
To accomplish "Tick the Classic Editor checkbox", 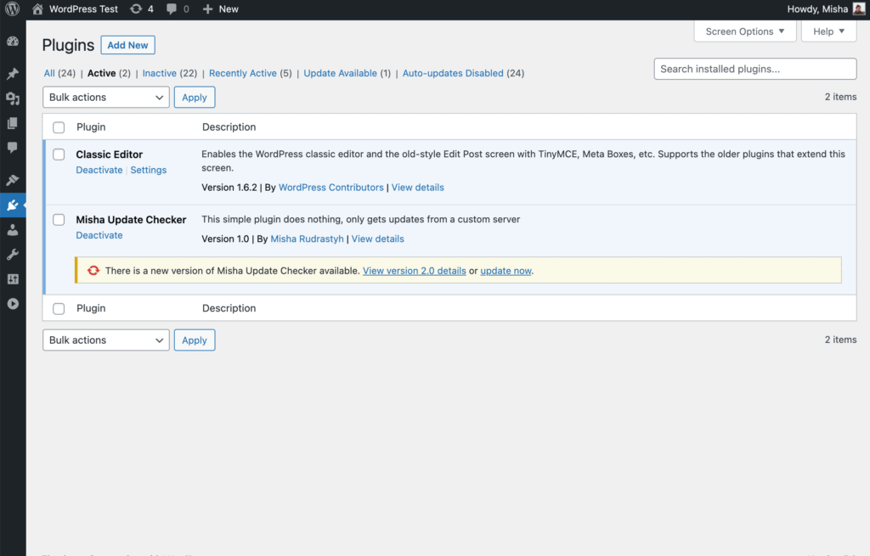I will click(x=59, y=154).
